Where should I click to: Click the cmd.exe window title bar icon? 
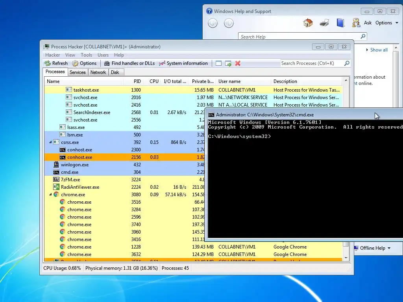coord(211,115)
